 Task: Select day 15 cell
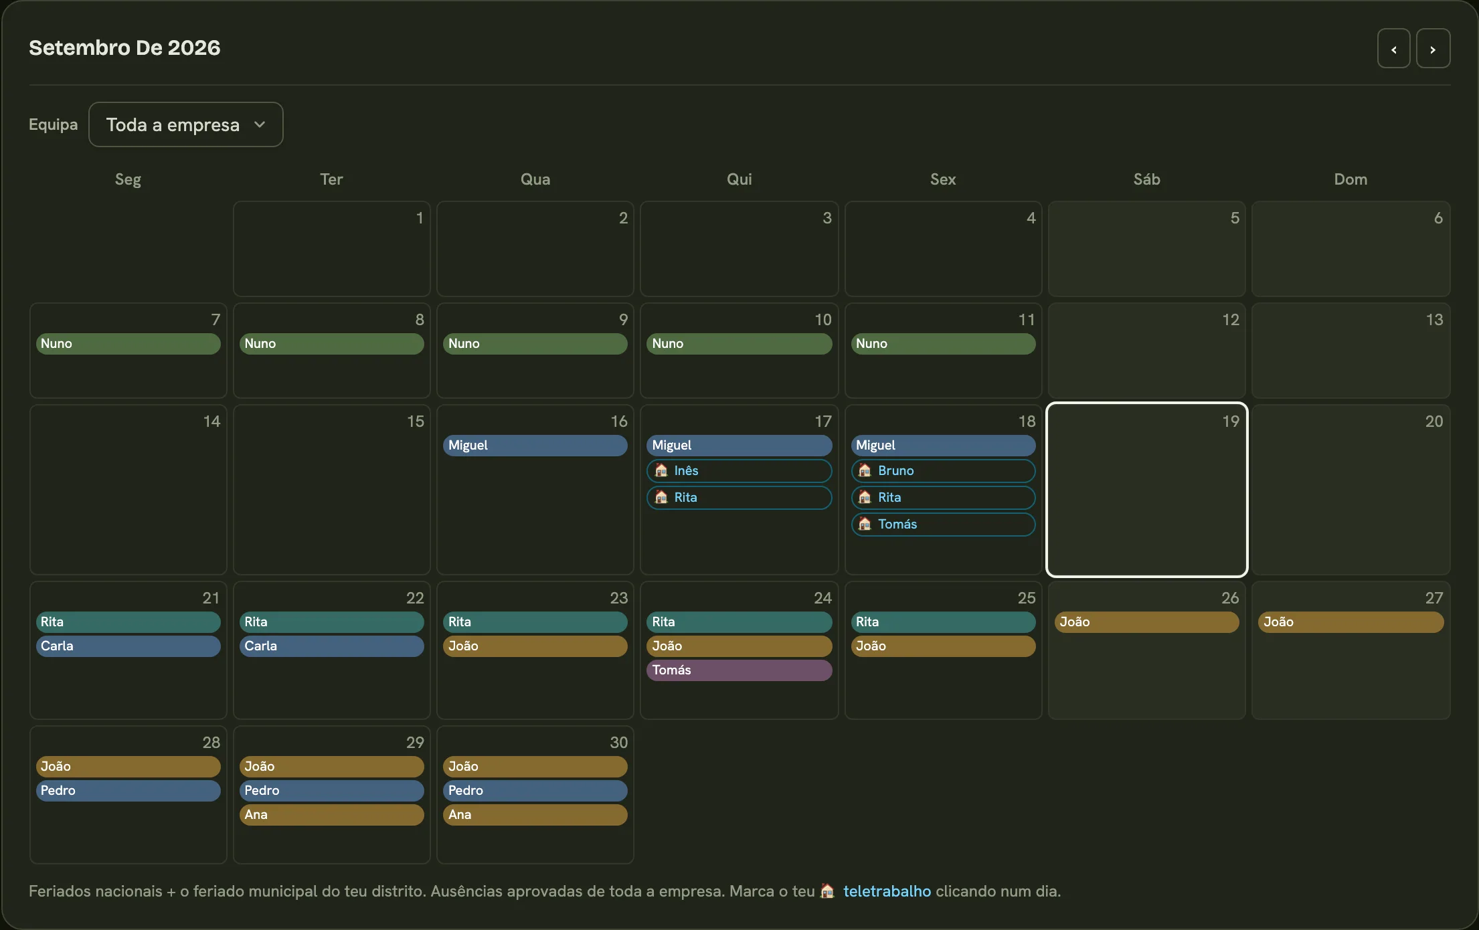pyautogui.click(x=331, y=489)
